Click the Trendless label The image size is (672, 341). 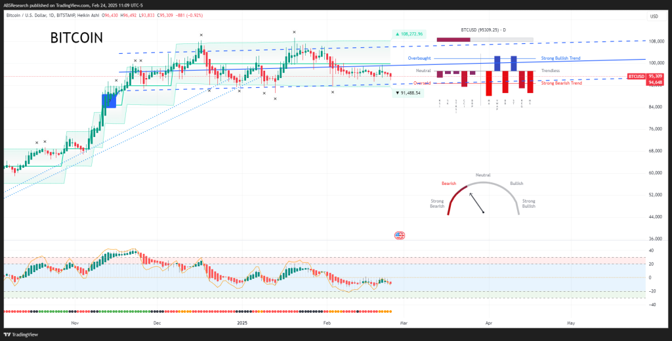tap(551, 71)
